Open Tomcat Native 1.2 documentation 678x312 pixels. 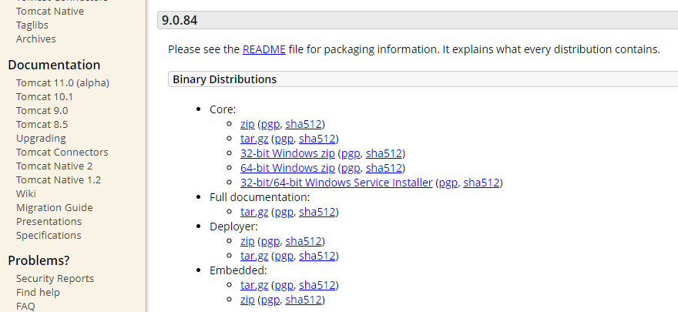point(59,179)
